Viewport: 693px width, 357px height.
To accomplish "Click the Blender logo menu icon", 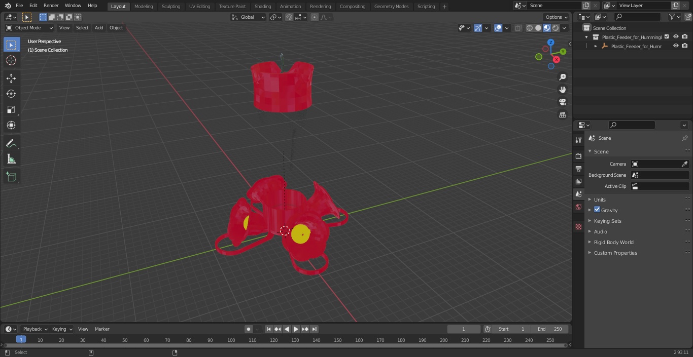I will (x=8, y=6).
